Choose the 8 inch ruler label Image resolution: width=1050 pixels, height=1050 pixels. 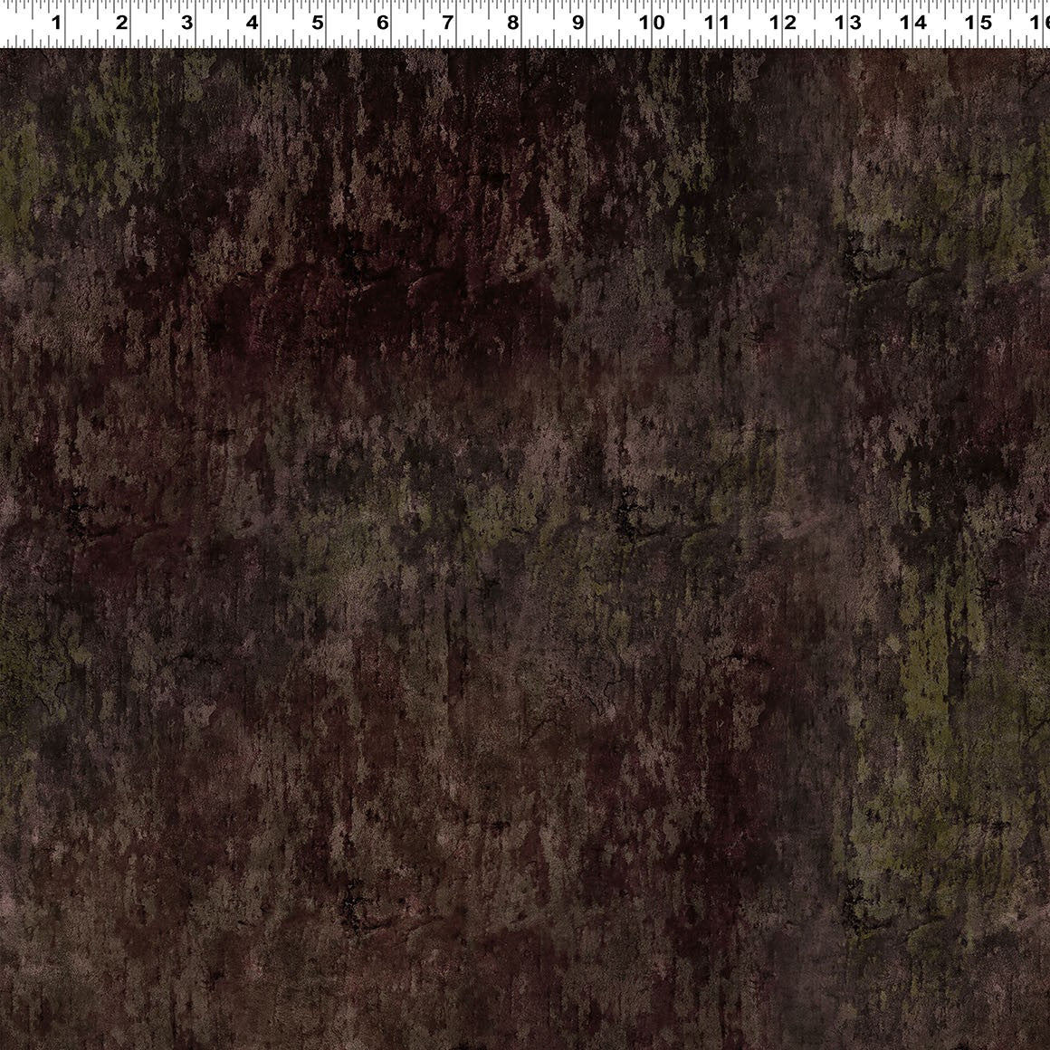pos(512,23)
